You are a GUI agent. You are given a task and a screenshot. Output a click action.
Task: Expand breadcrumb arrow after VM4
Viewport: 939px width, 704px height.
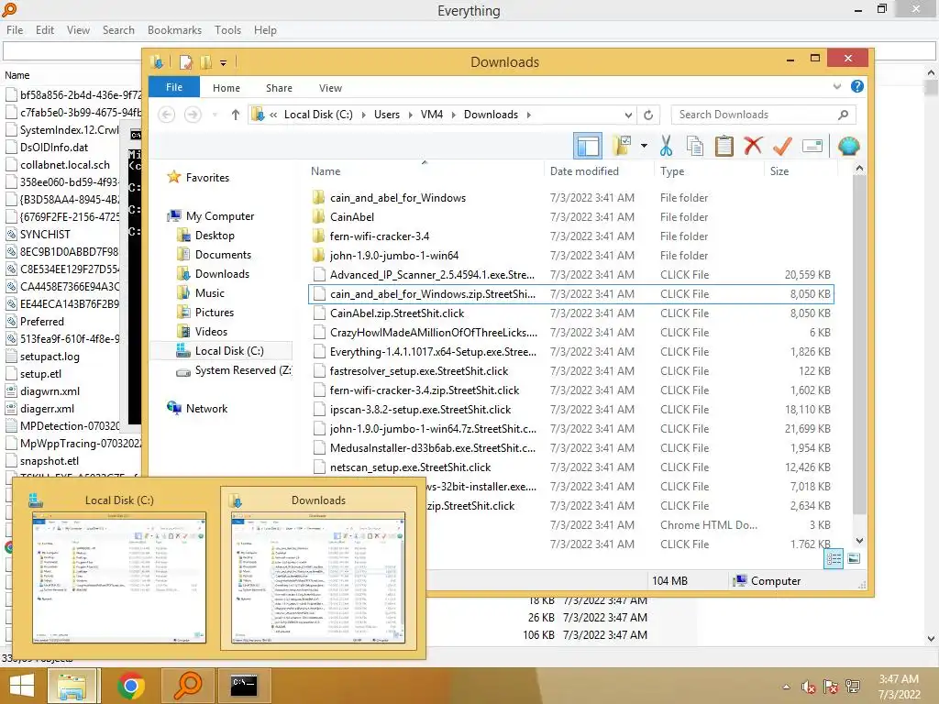[x=453, y=115]
